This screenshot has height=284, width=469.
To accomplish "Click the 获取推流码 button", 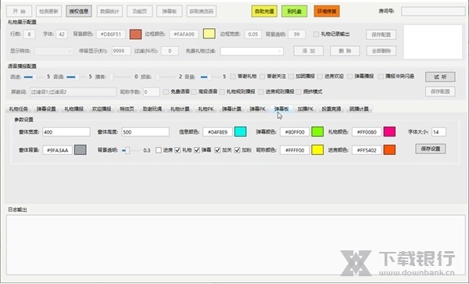I will 202,12.
